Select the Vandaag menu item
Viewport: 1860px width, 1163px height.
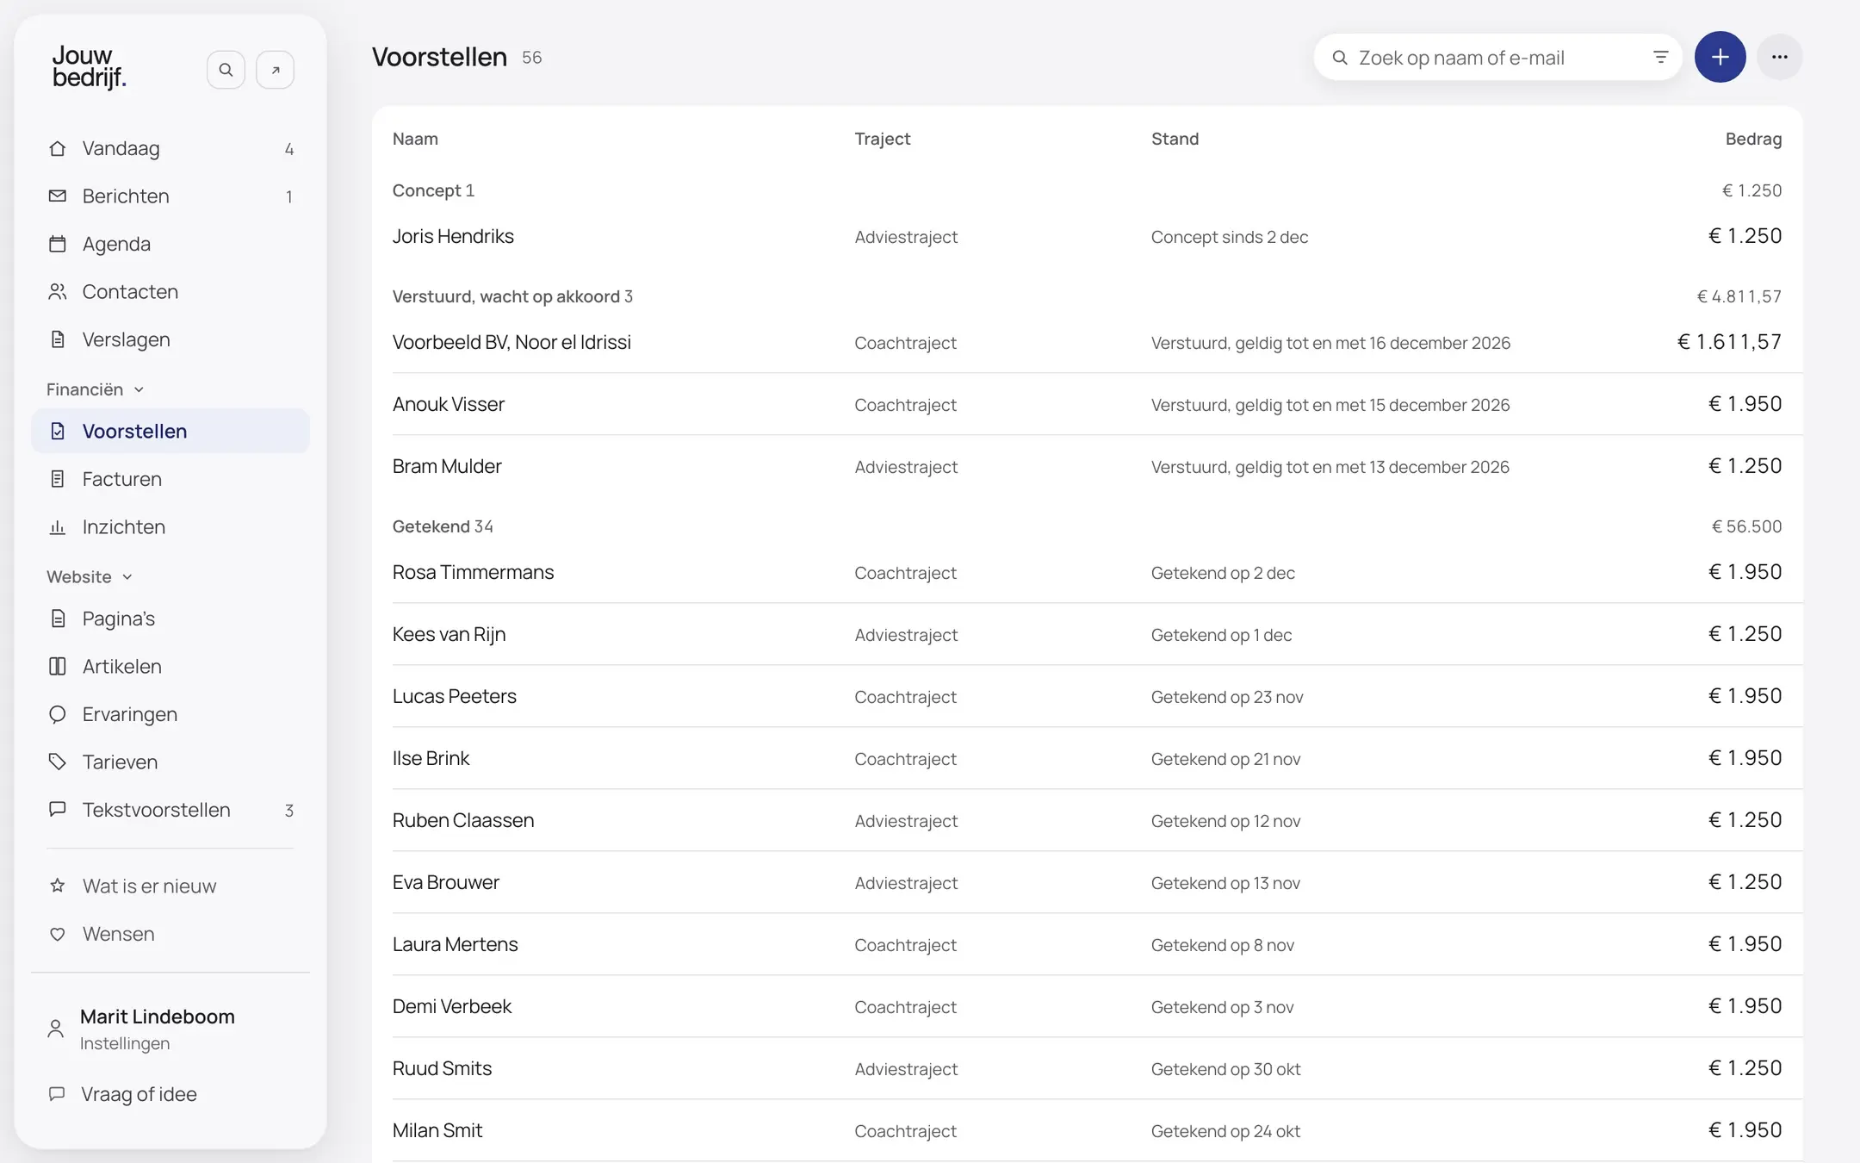pos(170,148)
